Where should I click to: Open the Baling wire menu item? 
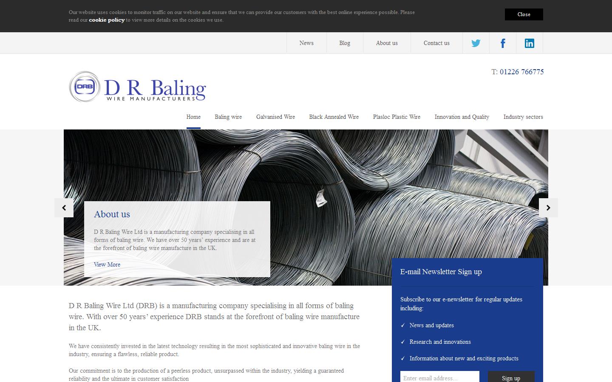pos(228,117)
